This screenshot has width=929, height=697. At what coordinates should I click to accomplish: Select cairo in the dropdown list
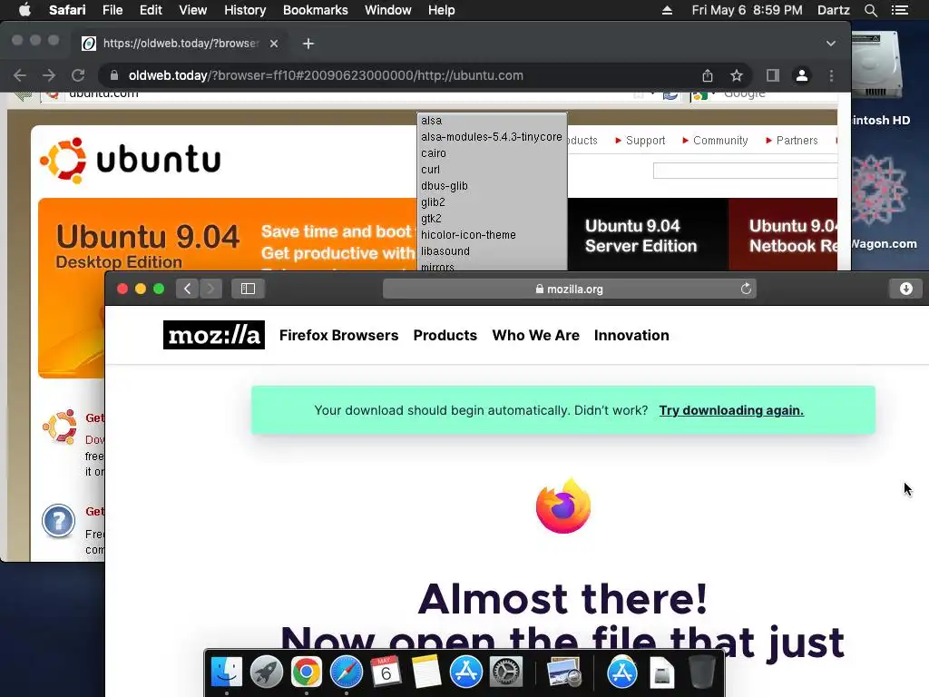(492, 152)
